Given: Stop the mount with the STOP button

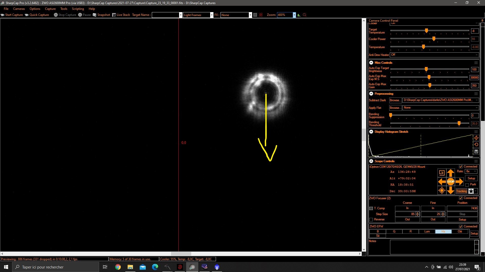Looking at the screenshot, I should click(x=450, y=181).
